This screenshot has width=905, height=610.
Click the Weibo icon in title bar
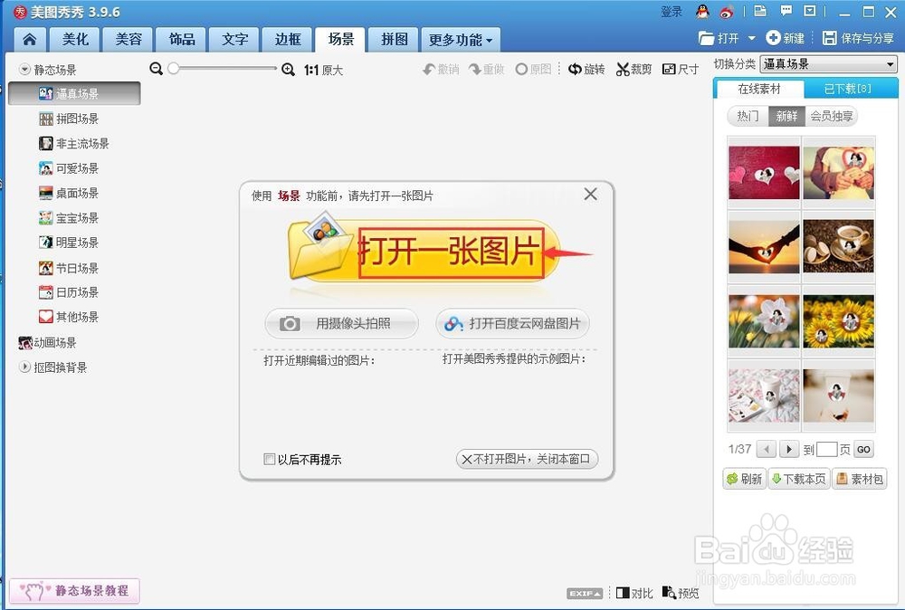(x=727, y=12)
